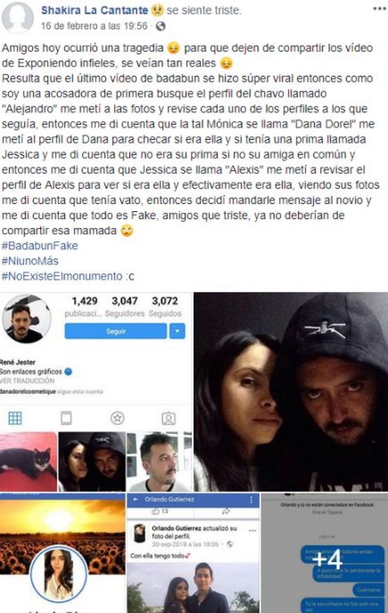The width and height of the screenshot is (388, 613).
Task: Expand the dropdown arrow next to Seguir
Action: pos(177,332)
